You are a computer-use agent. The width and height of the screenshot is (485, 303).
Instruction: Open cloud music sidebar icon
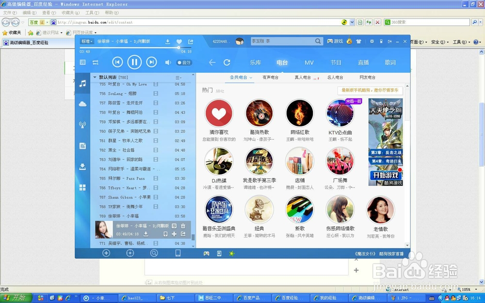82,104
